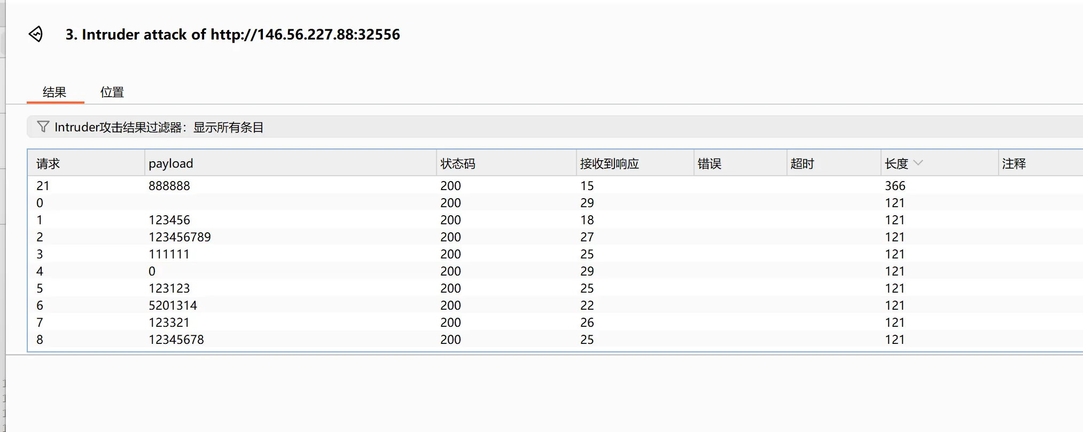Click the 366 length value in first row
Image resolution: width=1083 pixels, height=432 pixels.
(895, 186)
